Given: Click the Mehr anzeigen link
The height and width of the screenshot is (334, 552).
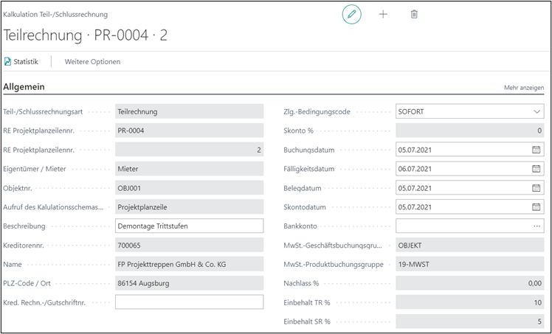Looking at the screenshot, I should tap(524, 88).
